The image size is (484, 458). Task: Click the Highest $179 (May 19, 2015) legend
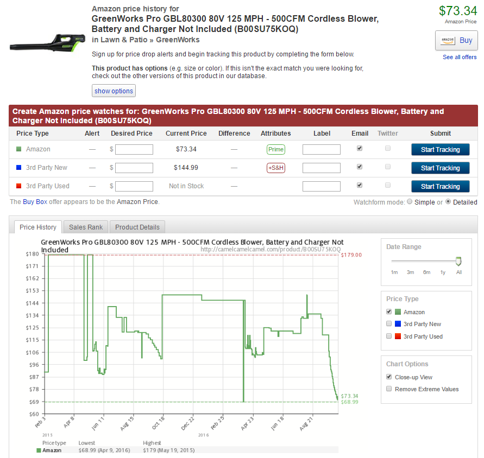coord(168,450)
